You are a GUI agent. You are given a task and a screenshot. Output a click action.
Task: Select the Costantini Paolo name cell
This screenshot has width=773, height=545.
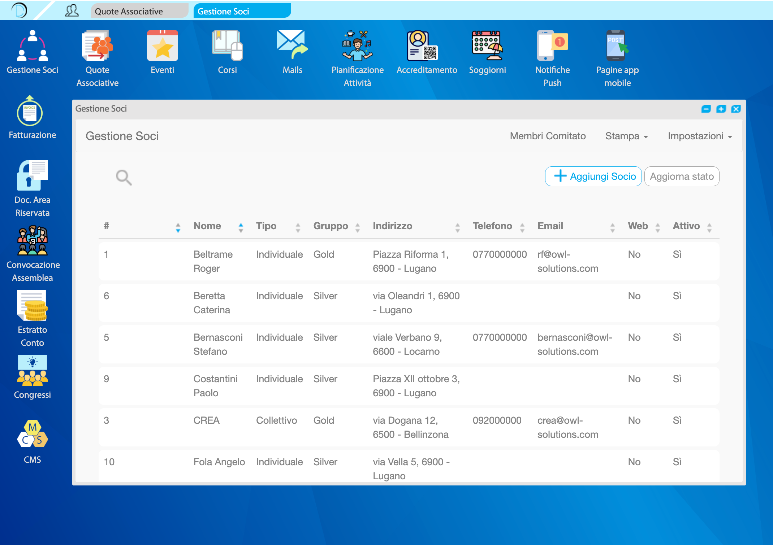(x=216, y=386)
